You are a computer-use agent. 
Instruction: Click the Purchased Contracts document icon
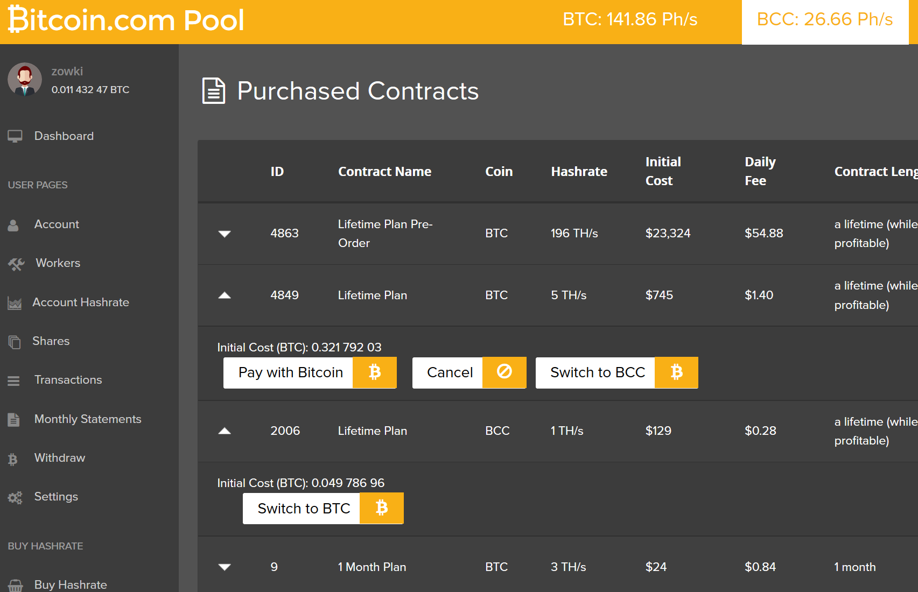click(214, 91)
